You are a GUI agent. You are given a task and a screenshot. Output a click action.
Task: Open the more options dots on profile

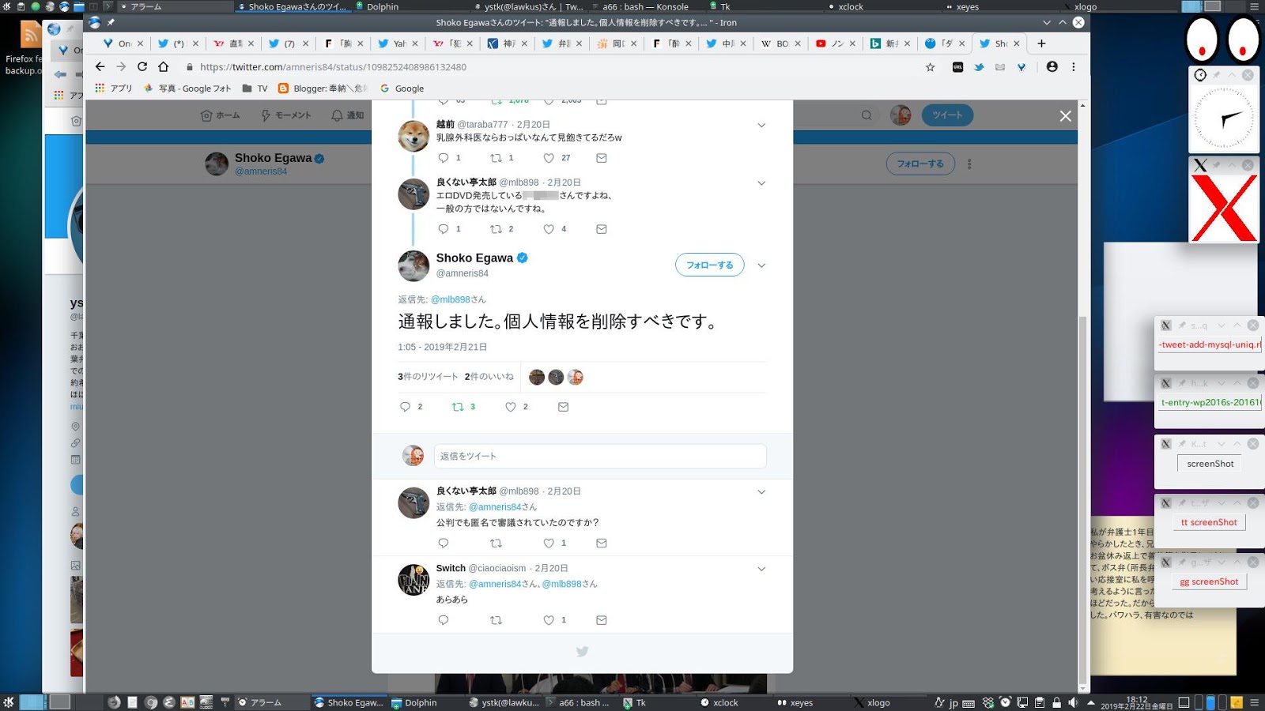coord(969,164)
